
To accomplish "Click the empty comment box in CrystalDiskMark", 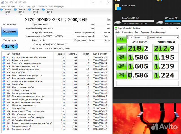I will coord(147,83).
